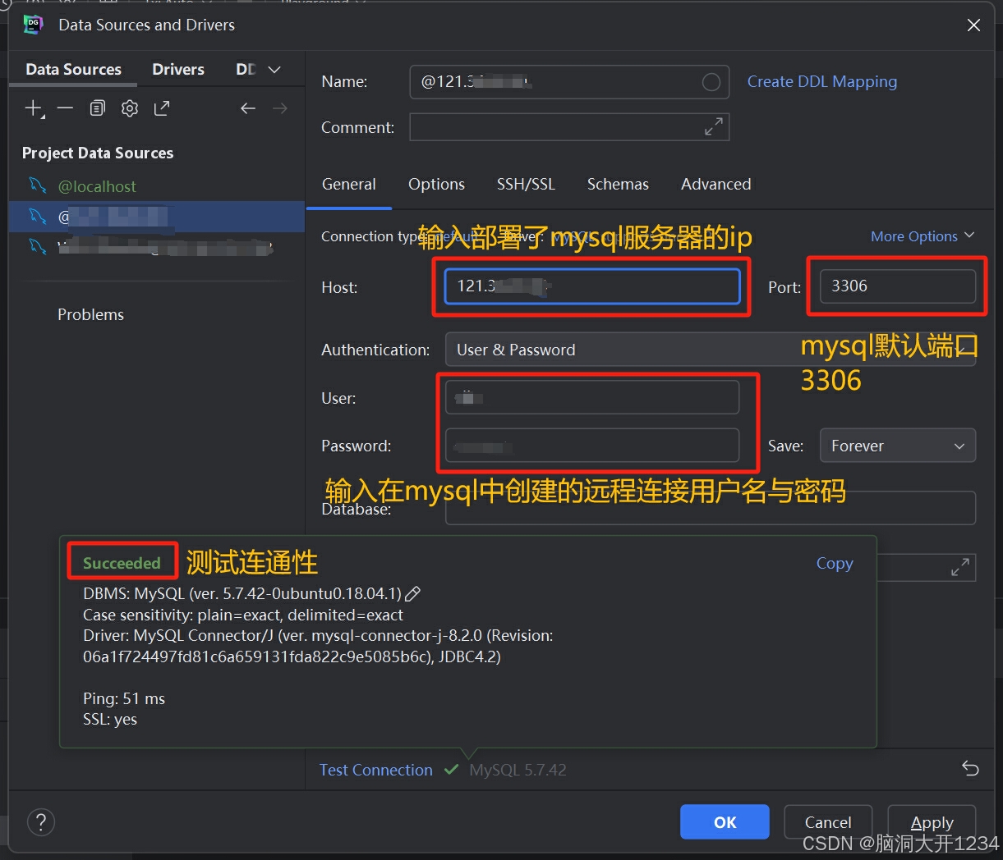1003x860 pixels.
Task: Click the revert changes undo icon
Action: (970, 769)
